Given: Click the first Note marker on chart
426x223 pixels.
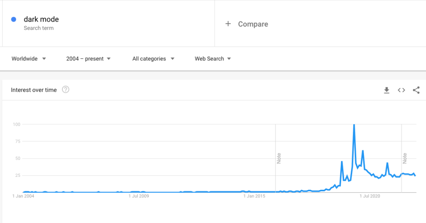Looking at the screenshot, I should point(279,158).
